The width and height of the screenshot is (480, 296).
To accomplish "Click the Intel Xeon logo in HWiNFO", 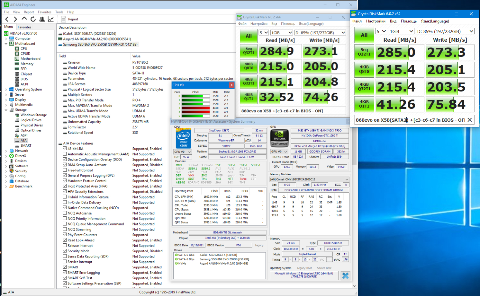I will (x=184, y=139).
